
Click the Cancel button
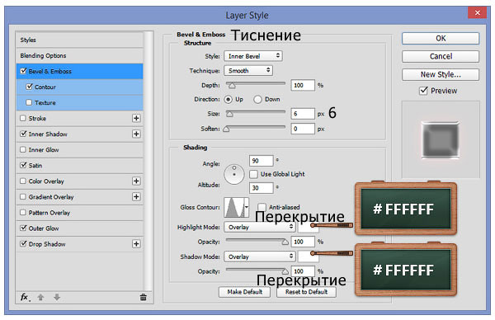441,56
